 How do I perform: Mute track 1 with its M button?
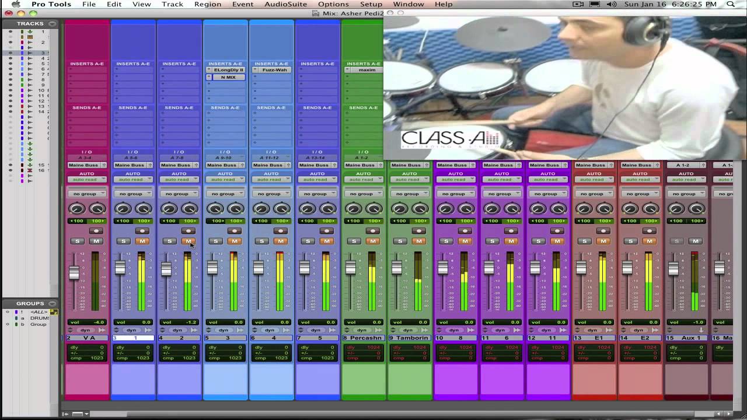coord(142,241)
